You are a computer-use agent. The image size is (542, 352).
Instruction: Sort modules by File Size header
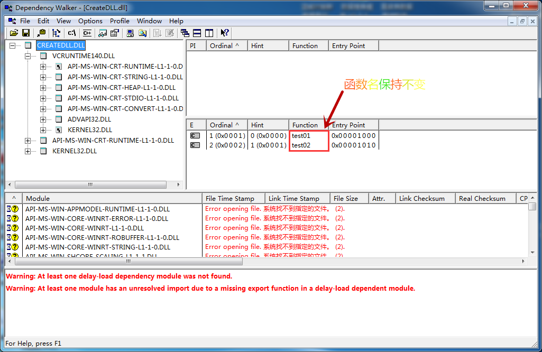click(x=349, y=198)
